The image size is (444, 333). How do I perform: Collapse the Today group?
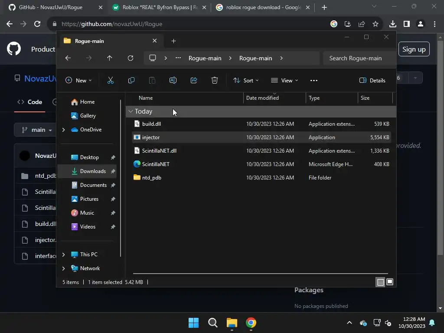click(x=131, y=111)
